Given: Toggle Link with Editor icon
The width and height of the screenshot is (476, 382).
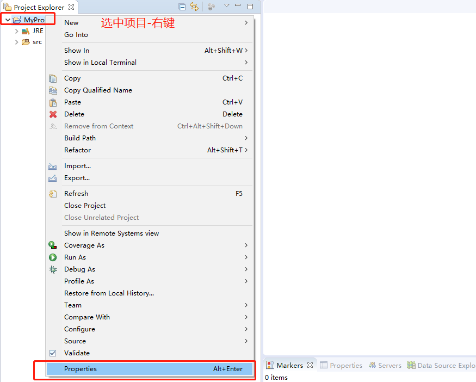Looking at the screenshot, I should [194, 7].
